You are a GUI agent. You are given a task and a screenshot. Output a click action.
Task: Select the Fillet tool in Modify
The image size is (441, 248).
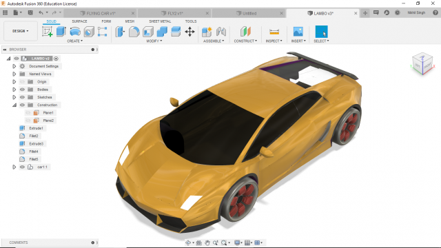134,32
